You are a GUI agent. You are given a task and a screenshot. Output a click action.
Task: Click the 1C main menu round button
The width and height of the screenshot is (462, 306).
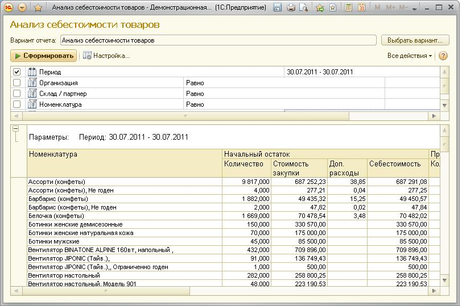8,7
